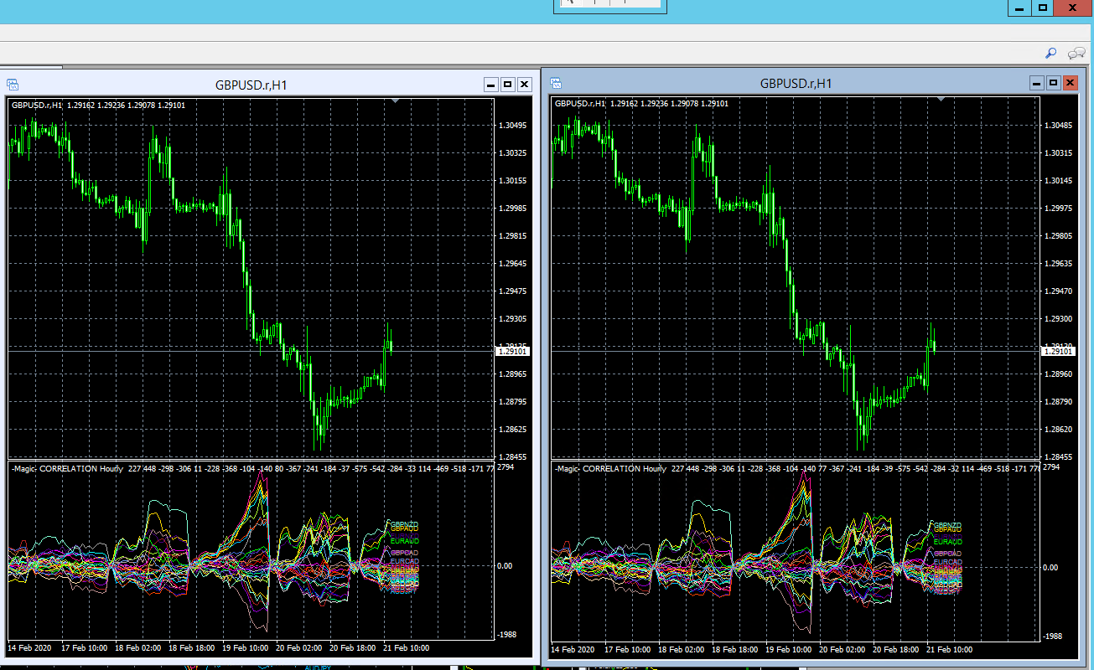Click the 14 Feb 2020 date in left chart
This screenshot has height=670, width=1094.
pos(28,648)
